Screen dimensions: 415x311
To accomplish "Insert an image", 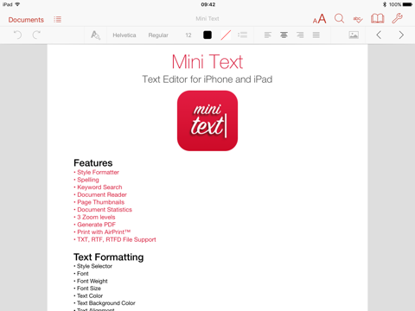I will click(x=354, y=35).
